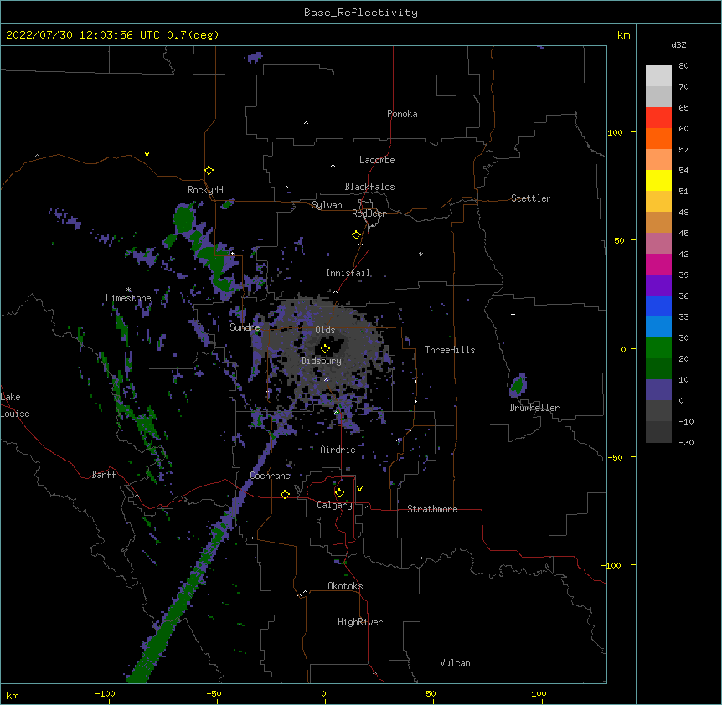This screenshot has width=722, height=705.
Task: Click the Lake Louise label
Action: (x=14, y=405)
